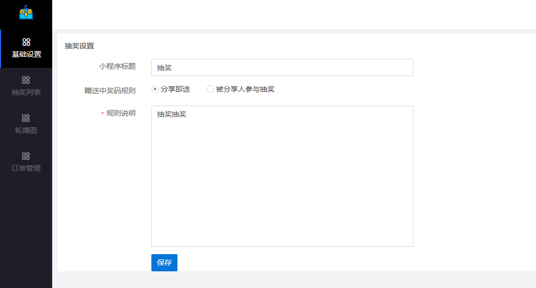
Task: Open the 订单管理 menu item
Action: (26, 163)
